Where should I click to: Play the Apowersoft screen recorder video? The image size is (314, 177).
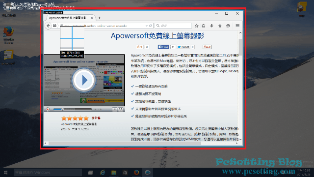pos(84,80)
